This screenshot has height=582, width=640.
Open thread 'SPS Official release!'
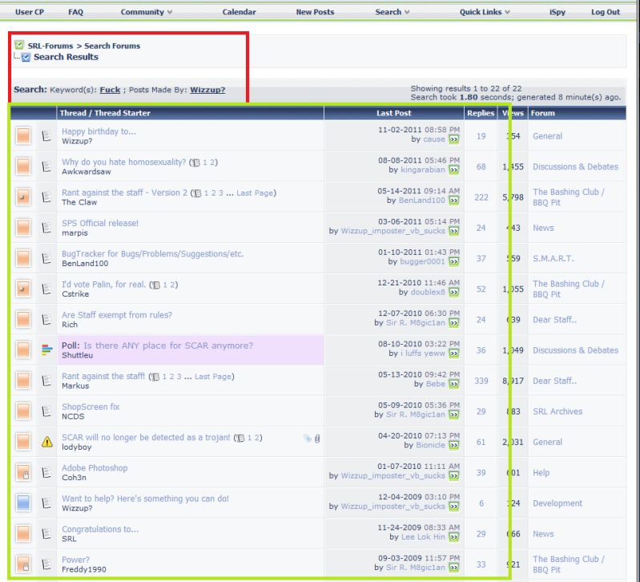tap(100, 223)
